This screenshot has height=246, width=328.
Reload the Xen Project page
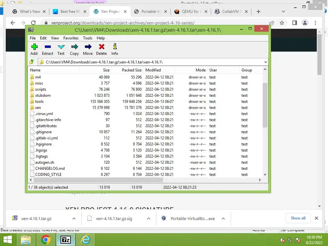33,23
